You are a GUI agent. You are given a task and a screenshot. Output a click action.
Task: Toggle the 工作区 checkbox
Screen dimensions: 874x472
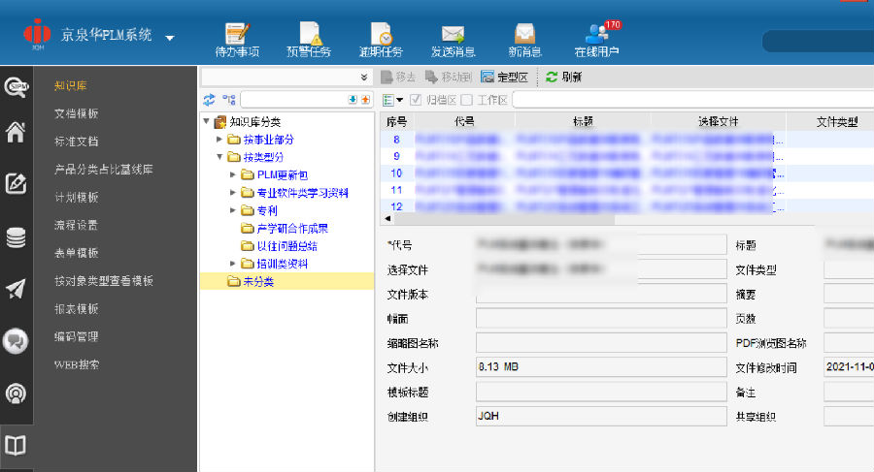(x=467, y=100)
